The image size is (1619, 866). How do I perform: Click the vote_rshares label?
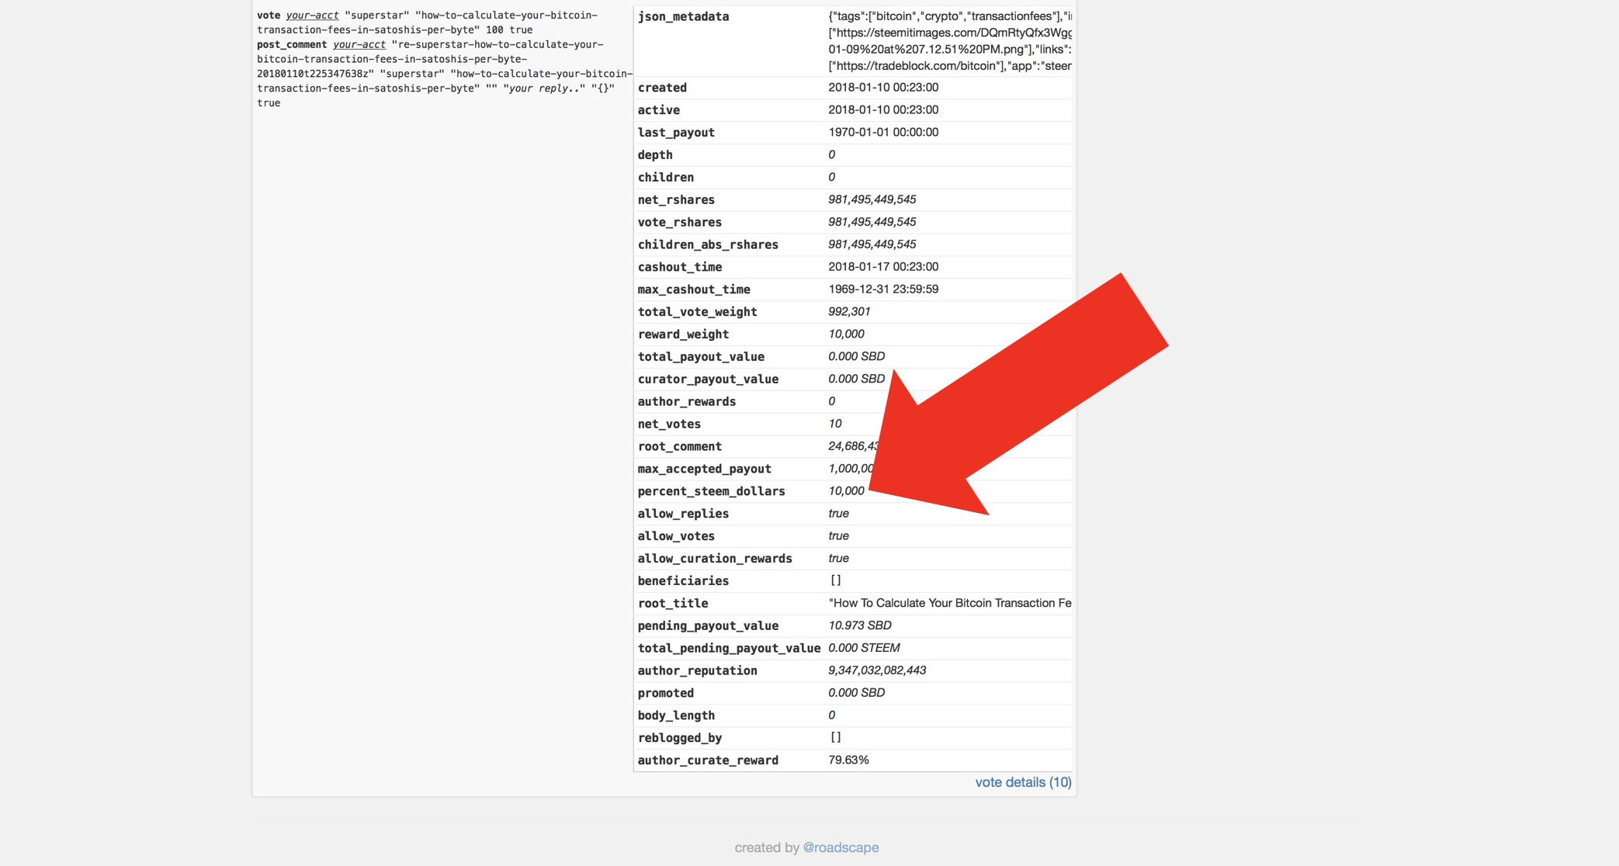679,223
